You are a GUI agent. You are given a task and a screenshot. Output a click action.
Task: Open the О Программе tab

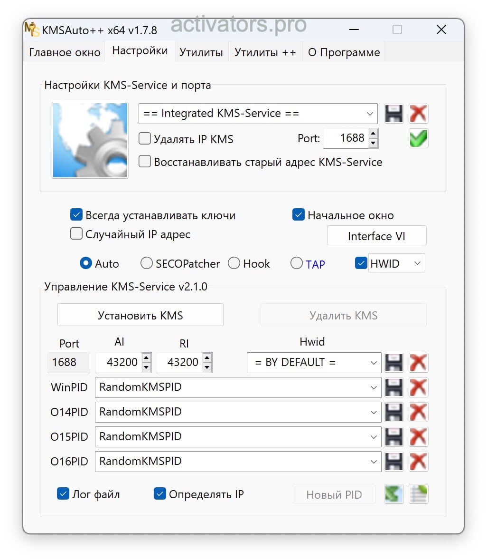(x=344, y=52)
